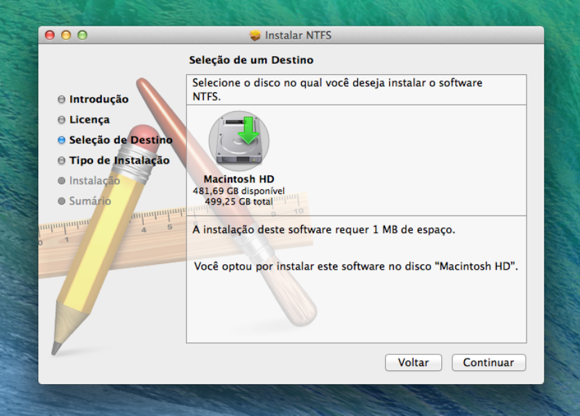Click the Introdução step bullet

[x=62, y=99]
